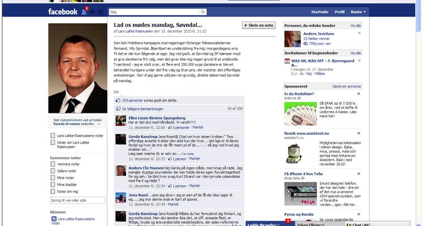The height and width of the screenshot is (226, 424).
Task: Open Ellen Lissie Kirsten Spangsberg's profile
Action: 157,118
